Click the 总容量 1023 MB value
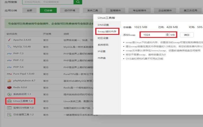The image size is (203, 127). pos(141,27)
